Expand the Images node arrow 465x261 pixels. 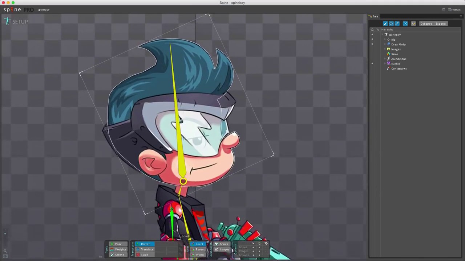pos(385,49)
